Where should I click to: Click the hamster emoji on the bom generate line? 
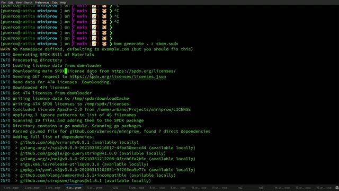pyautogui.click(x=104, y=44)
